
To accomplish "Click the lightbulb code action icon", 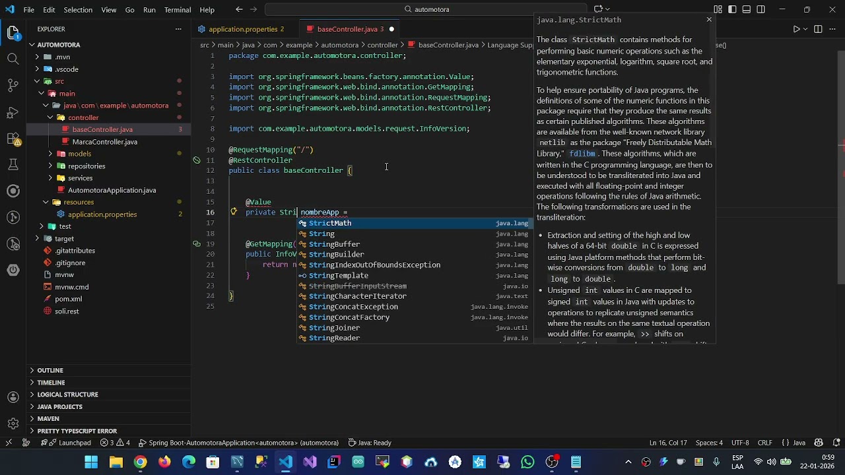I will coord(234,212).
